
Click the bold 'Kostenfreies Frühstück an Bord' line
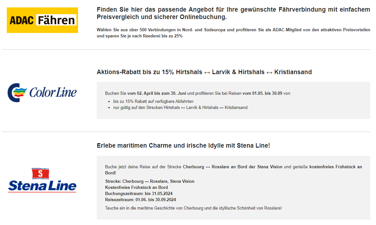point(136,188)
